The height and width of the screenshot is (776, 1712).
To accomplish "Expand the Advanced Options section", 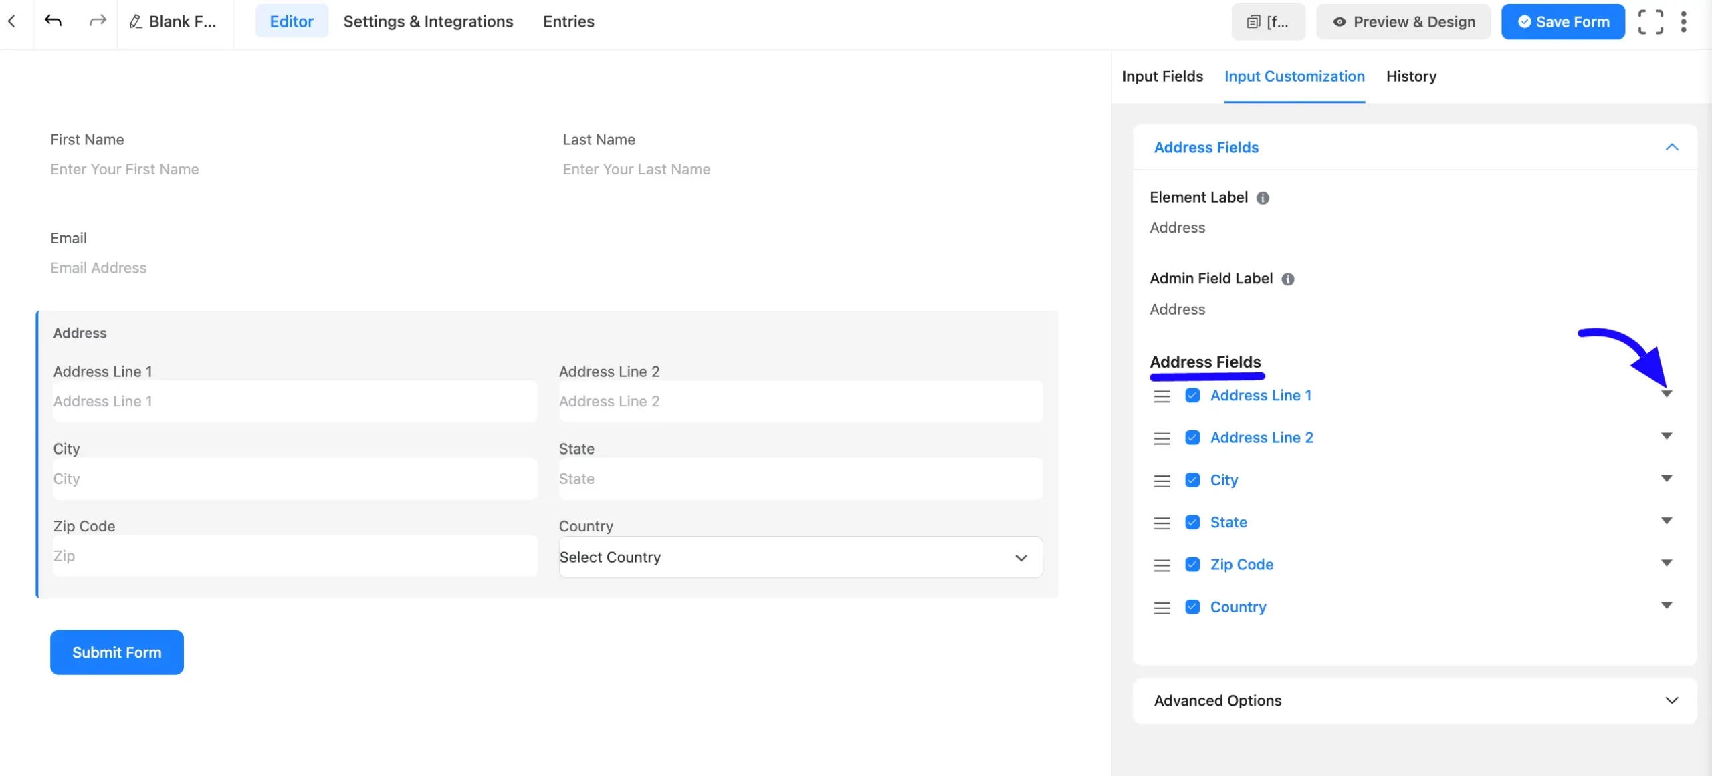I will point(1414,700).
